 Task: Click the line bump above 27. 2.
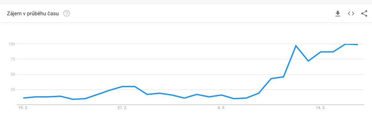point(129,86)
